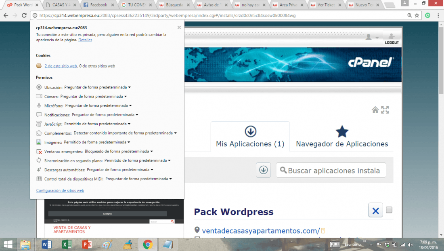Expand Notificaciones permission dropdown
444x251 pixels.
coord(105,114)
